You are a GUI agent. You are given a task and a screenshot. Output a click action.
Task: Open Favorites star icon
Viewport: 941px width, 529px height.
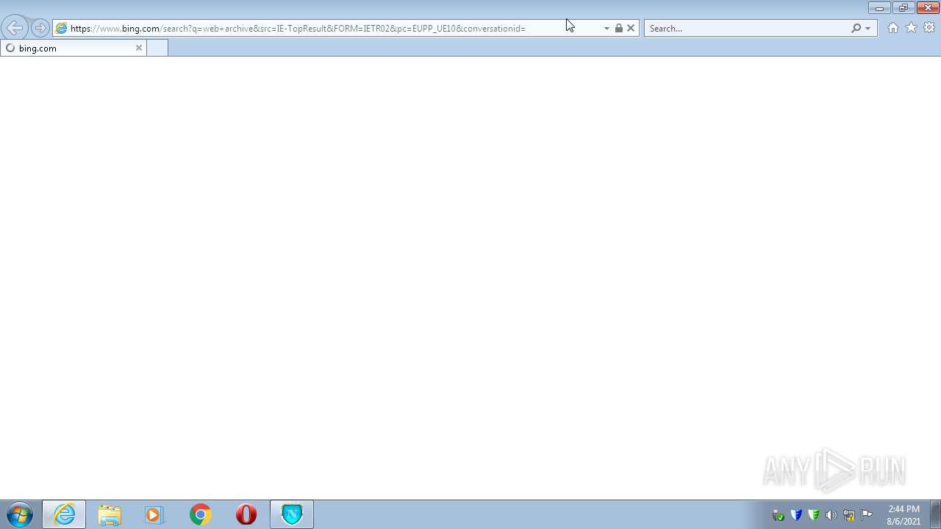point(911,28)
